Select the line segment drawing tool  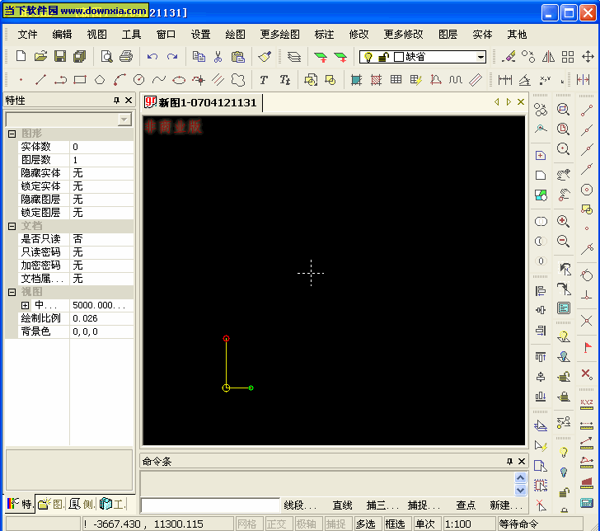click(40, 80)
